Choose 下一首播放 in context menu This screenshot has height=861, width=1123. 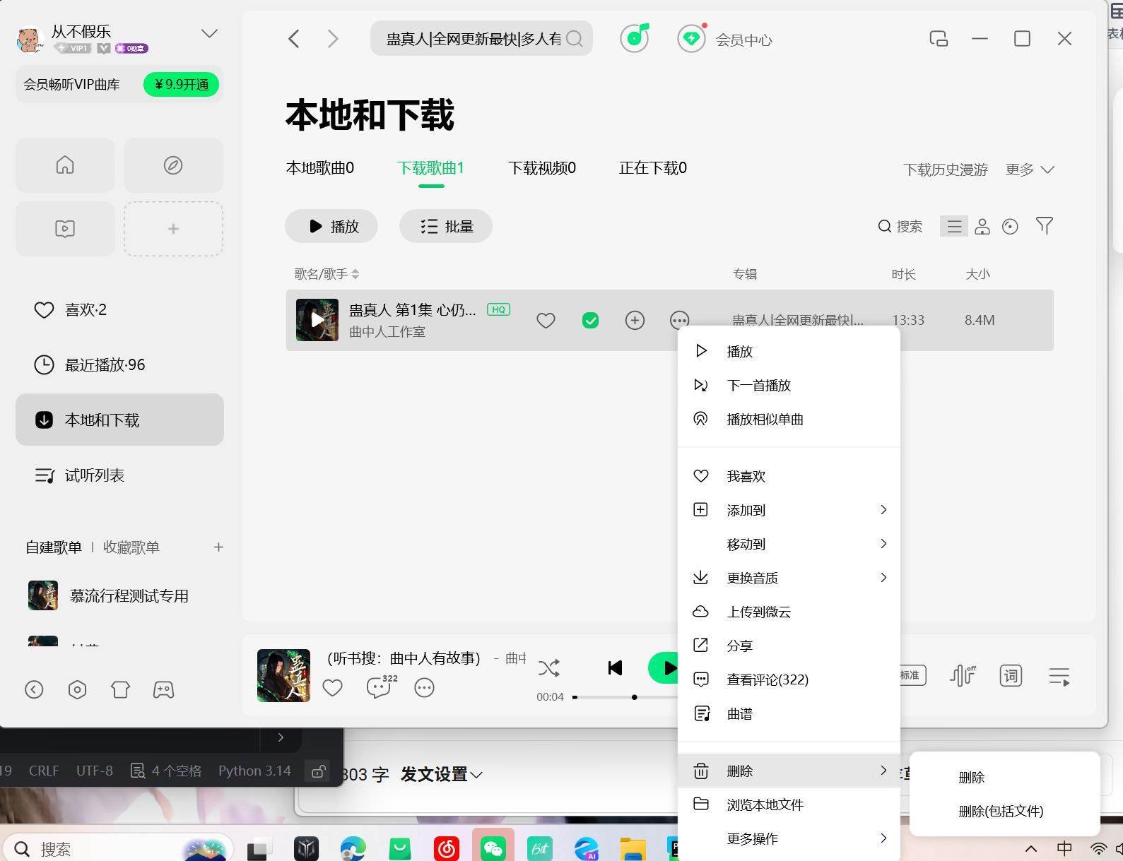click(789, 386)
